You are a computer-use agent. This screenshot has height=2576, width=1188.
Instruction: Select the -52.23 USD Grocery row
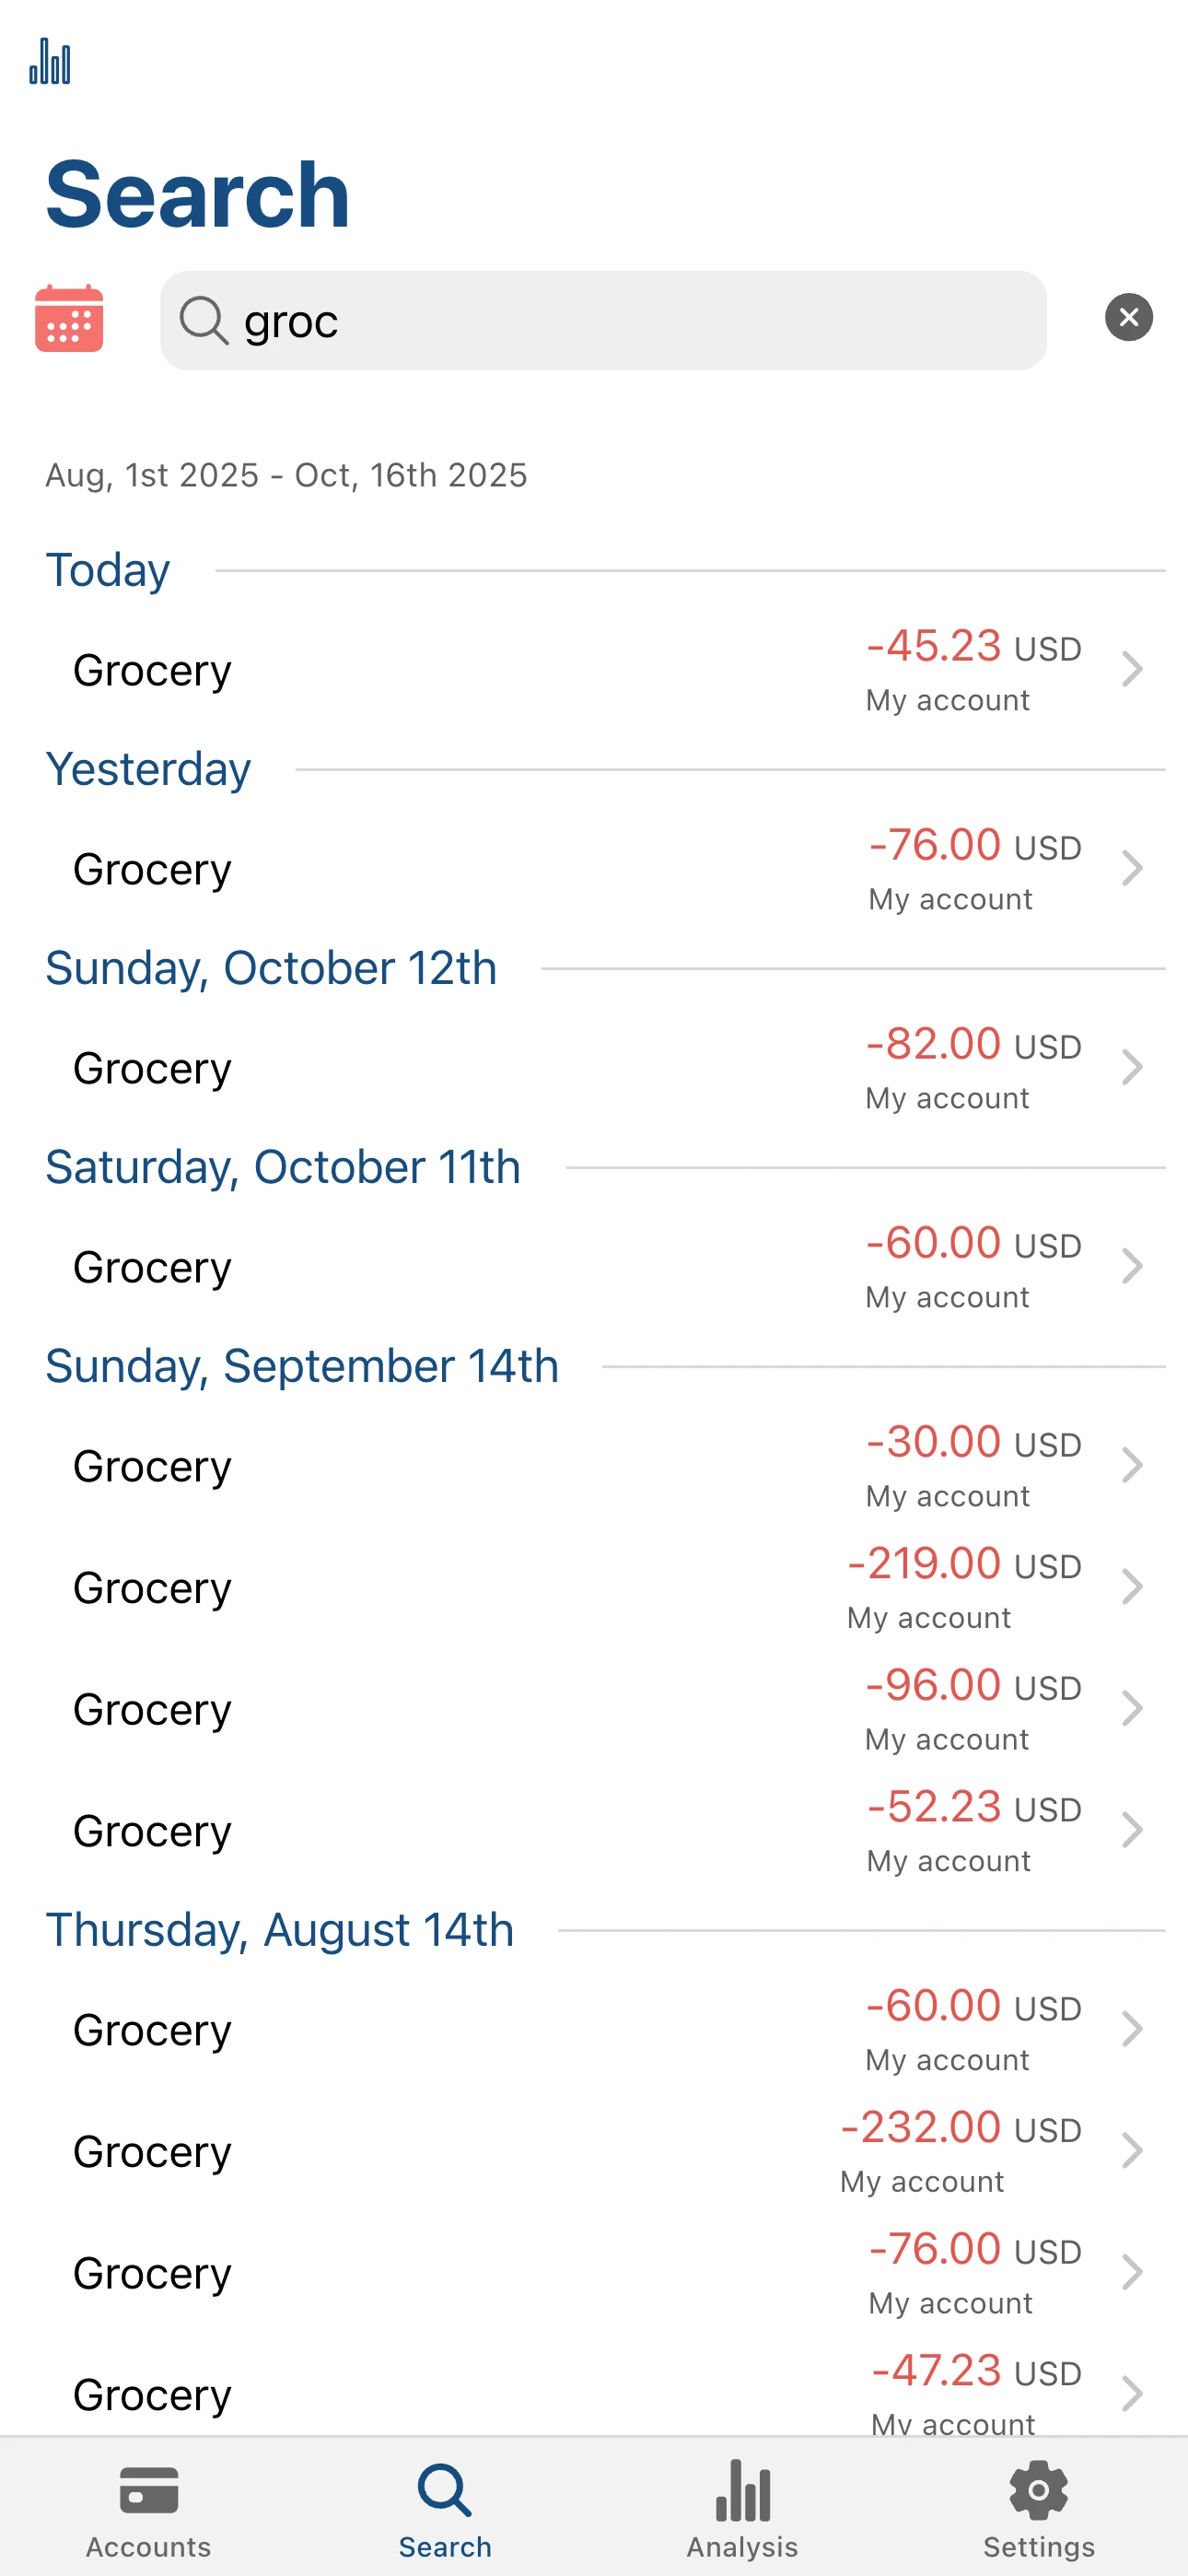pos(600,1831)
